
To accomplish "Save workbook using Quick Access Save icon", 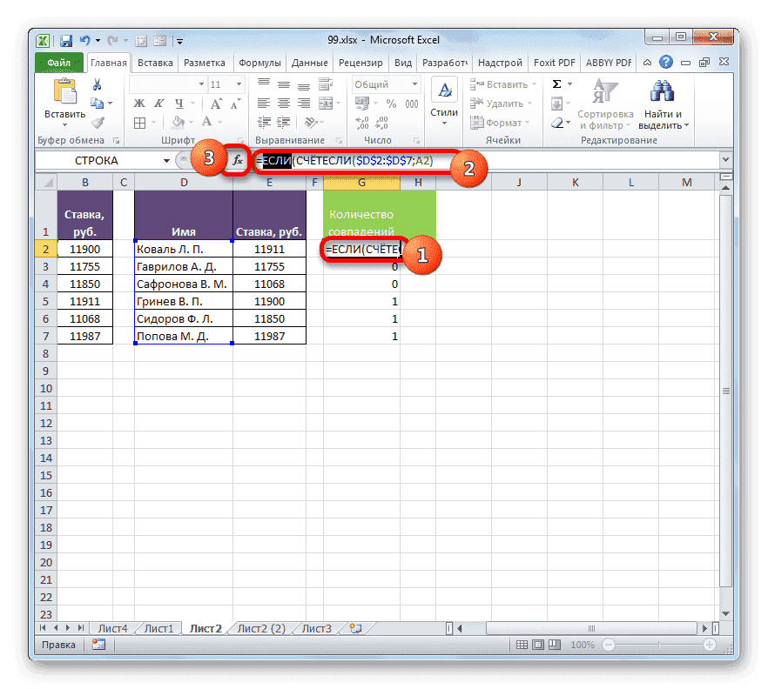I will 65,40.
